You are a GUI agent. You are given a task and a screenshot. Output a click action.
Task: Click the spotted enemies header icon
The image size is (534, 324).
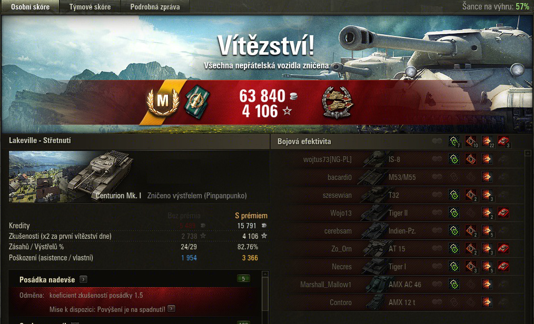click(454, 141)
